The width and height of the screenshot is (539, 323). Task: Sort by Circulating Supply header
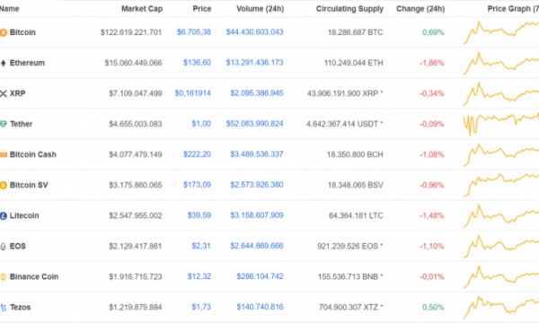tap(349, 9)
